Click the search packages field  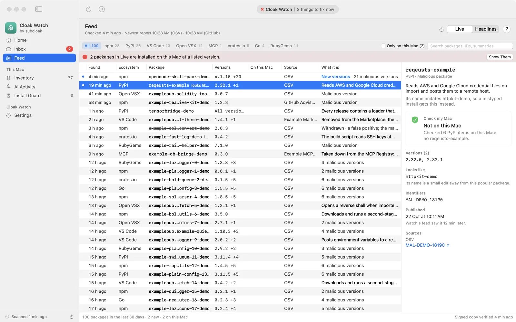[x=470, y=46]
